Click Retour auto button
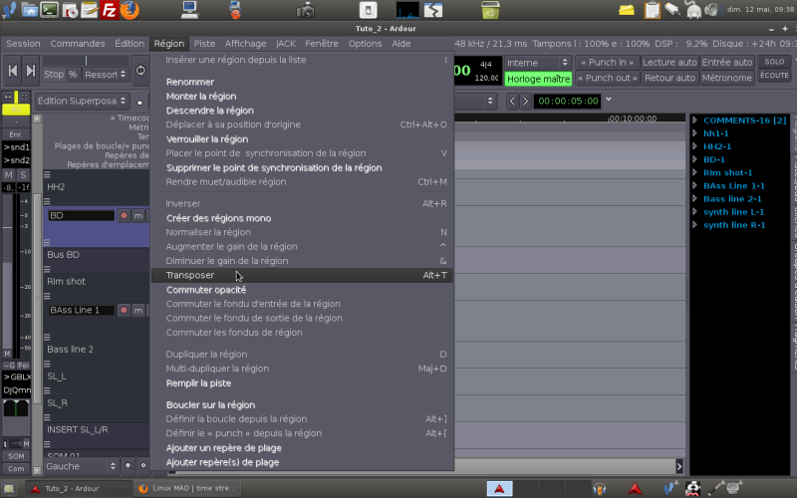This screenshot has height=498, width=797. coord(669,78)
